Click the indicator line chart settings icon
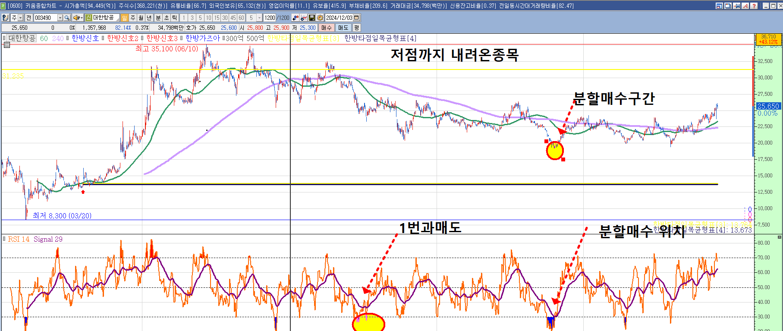783x331 pixels. [x=304, y=18]
